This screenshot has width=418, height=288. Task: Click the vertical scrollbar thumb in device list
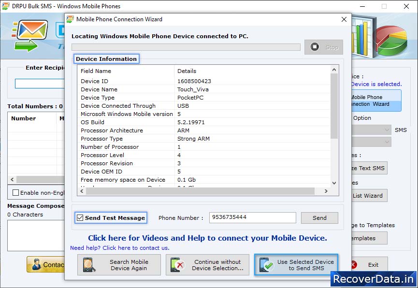334,106
